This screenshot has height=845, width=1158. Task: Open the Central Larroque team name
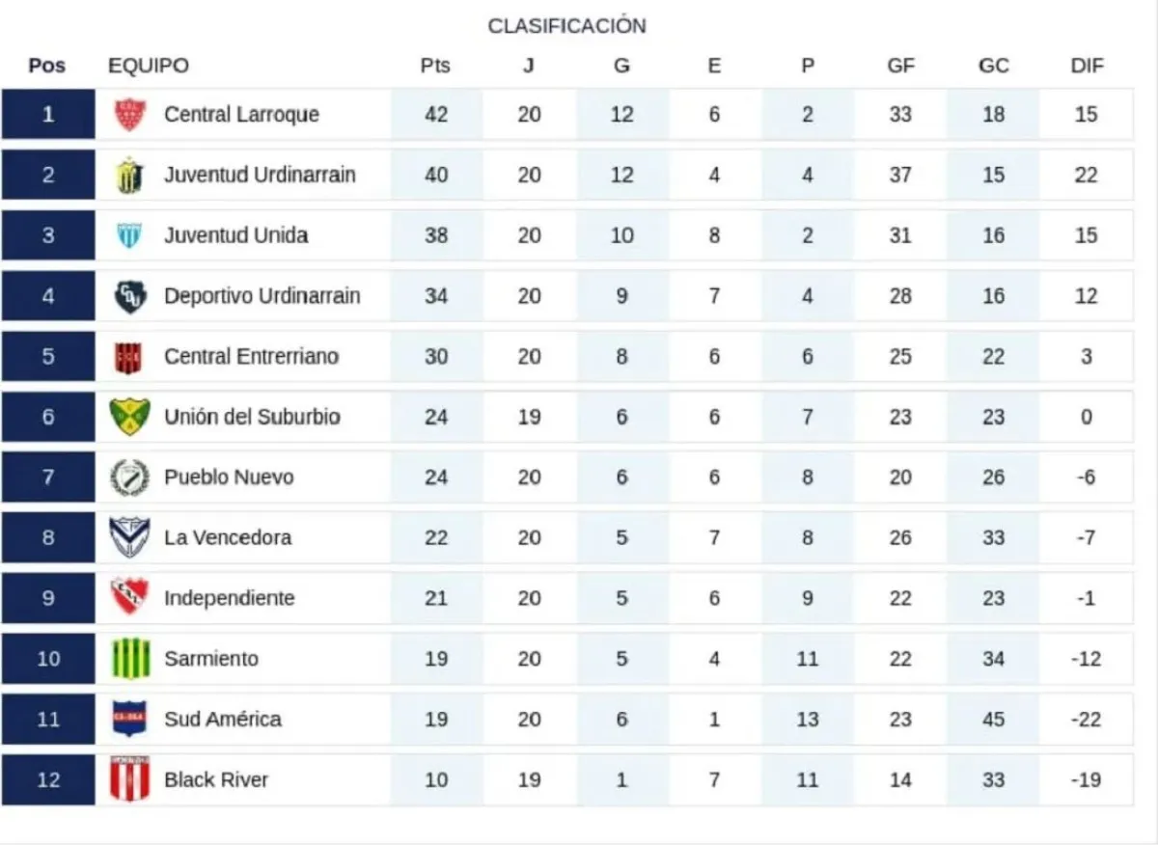pyautogui.click(x=241, y=115)
